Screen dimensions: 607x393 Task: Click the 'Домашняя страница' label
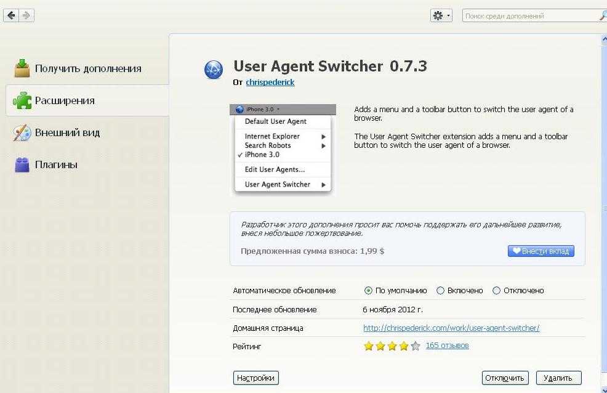click(268, 328)
